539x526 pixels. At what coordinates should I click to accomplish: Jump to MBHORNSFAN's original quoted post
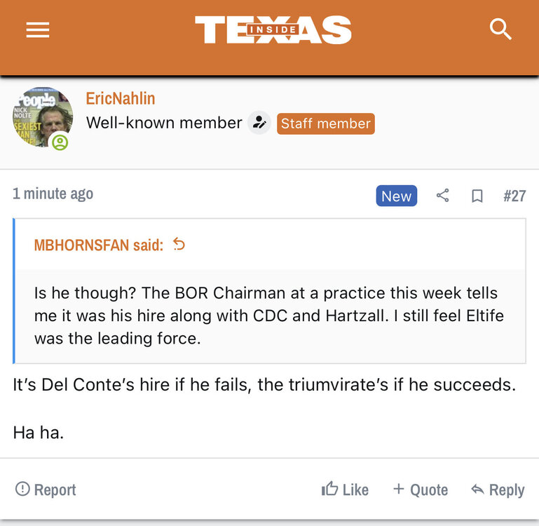click(x=179, y=244)
